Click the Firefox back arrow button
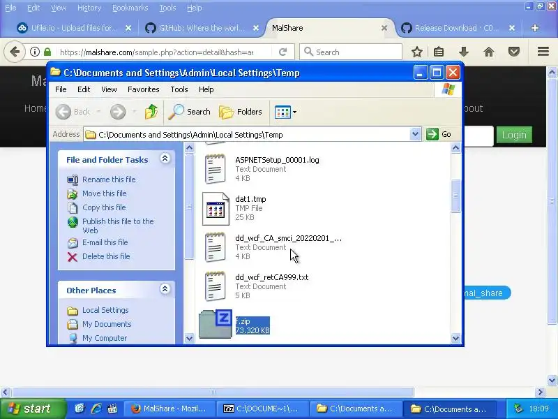 coord(15,52)
